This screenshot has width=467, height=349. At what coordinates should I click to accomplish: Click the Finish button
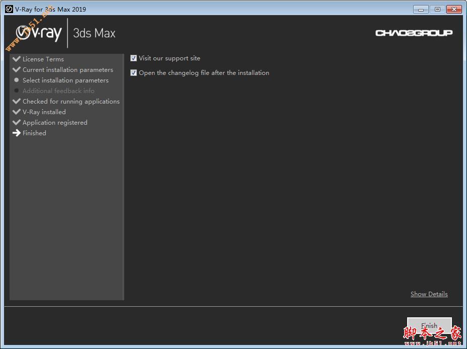[429, 325]
